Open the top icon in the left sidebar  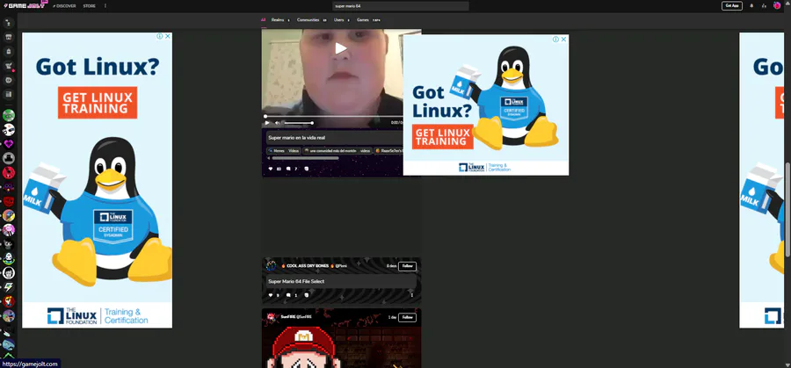[x=9, y=23]
